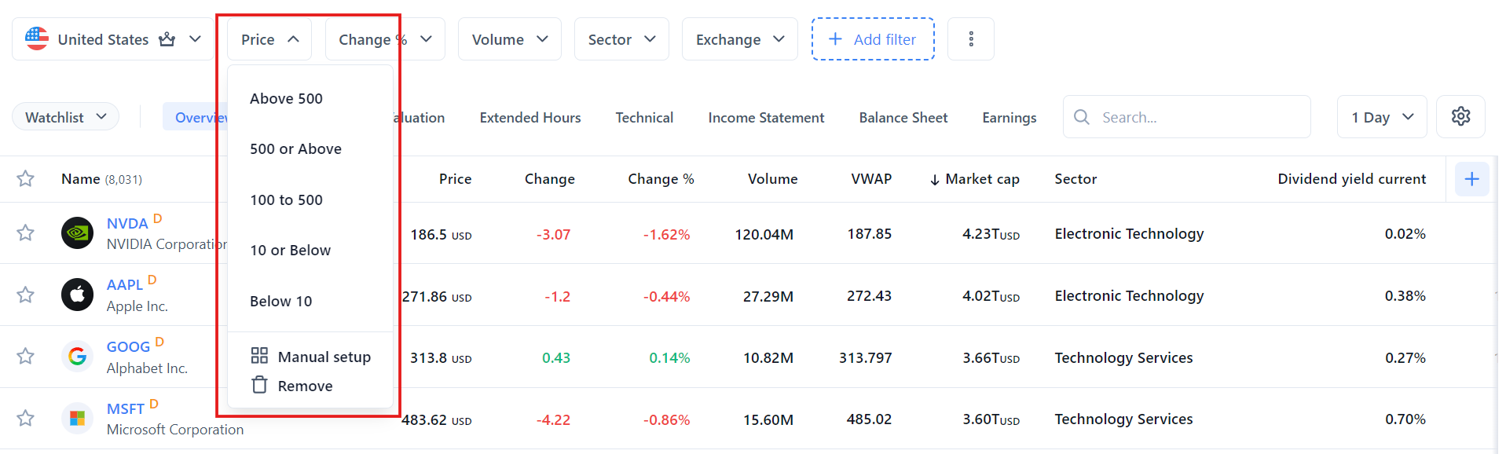Open the three-dot more options menu

(971, 39)
